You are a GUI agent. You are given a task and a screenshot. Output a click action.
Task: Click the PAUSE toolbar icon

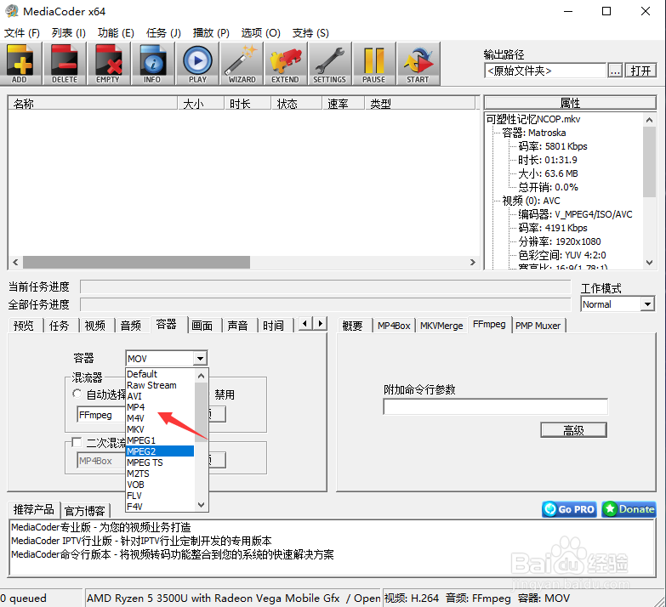click(x=373, y=64)
